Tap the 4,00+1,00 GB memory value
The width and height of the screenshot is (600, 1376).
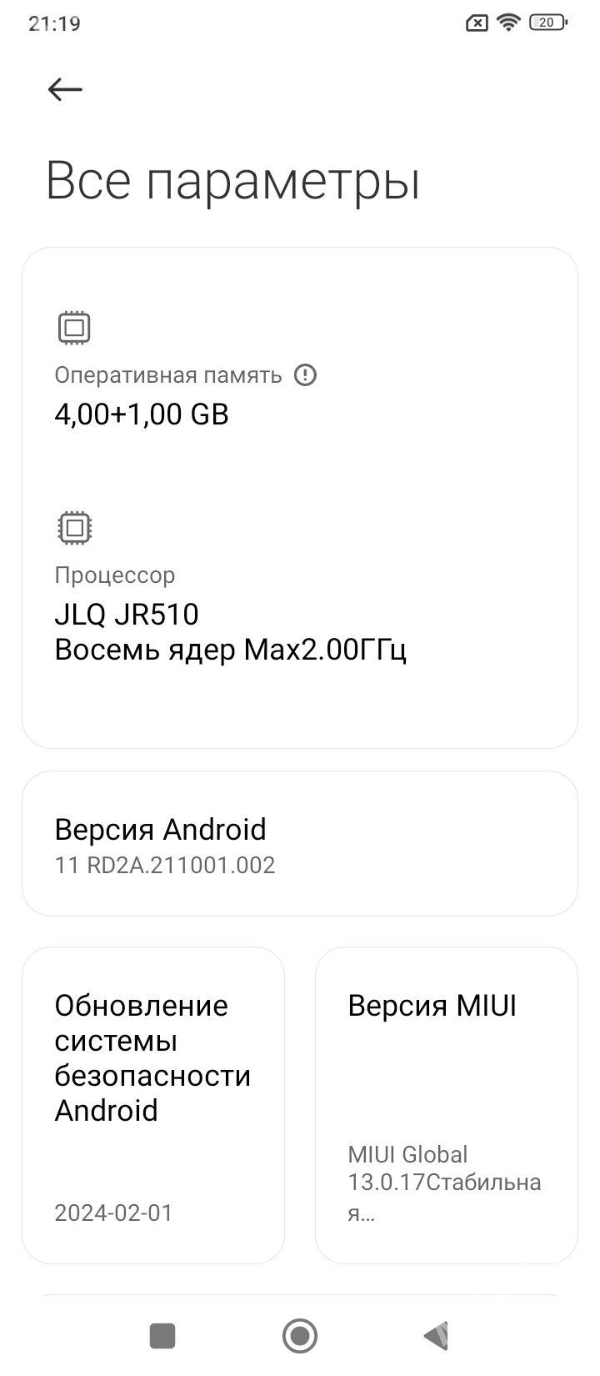(x=142, y=414)
